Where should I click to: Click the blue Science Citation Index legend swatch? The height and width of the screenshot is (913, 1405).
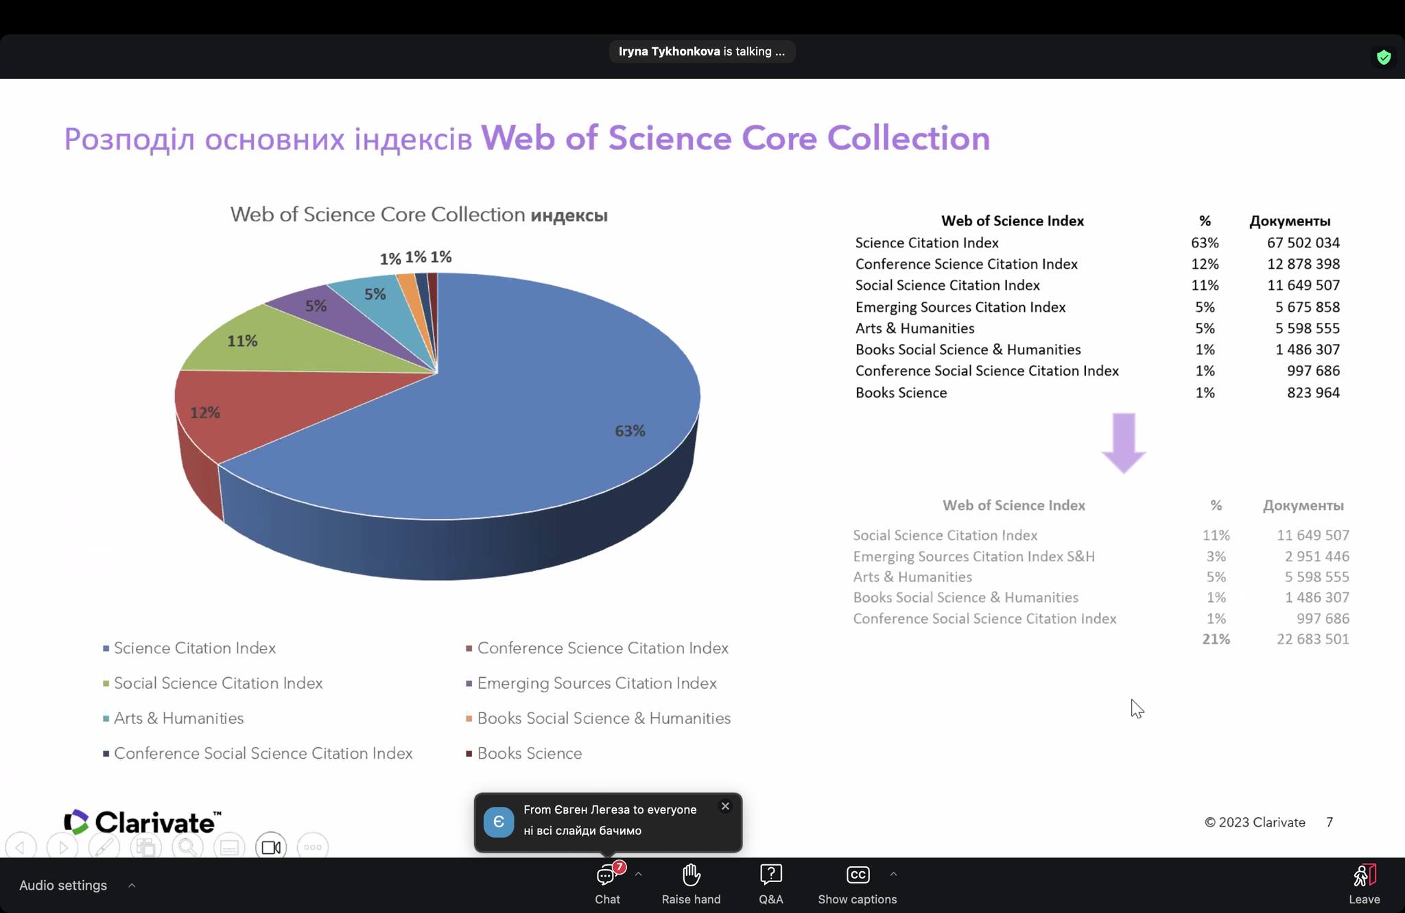pyautogui.click(x=106, y=648)
